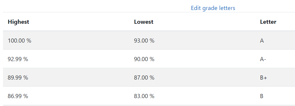Select the 92.99 % highest value
The image size is (295, 106).
[x=18, y=59]
